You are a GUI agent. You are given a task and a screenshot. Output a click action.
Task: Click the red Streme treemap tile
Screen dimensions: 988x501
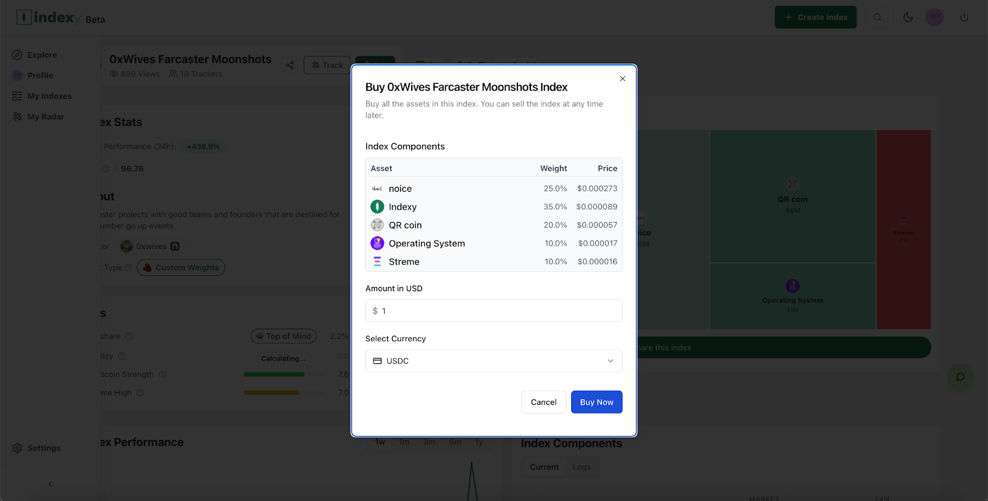coord(903,230)
